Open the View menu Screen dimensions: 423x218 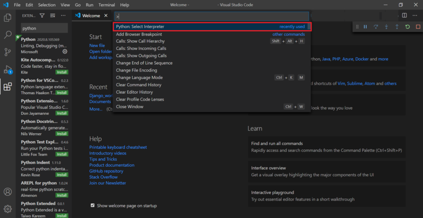point(65,5)
